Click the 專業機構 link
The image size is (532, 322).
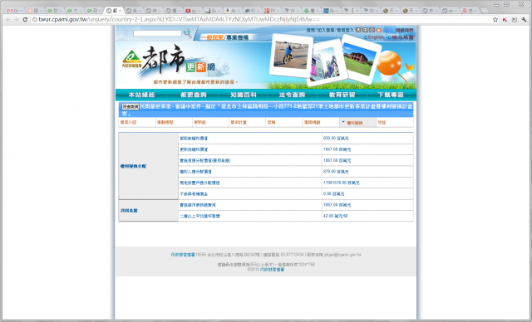click(x=237, y=37)
